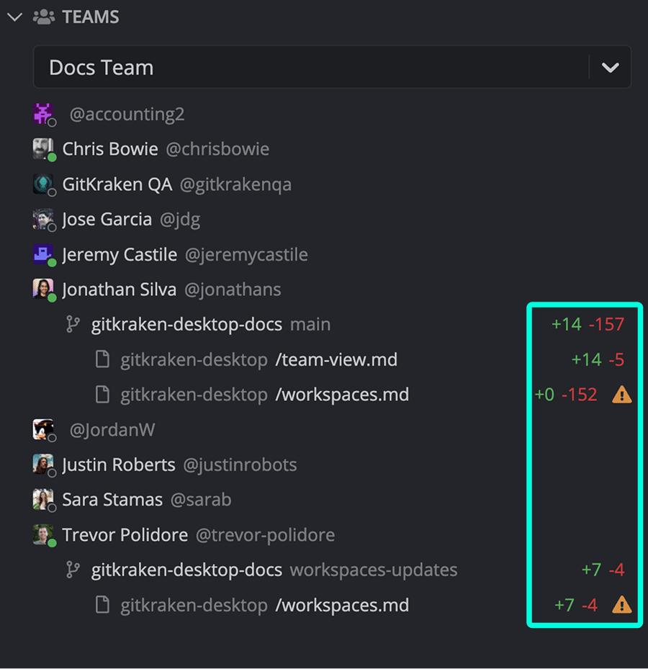Viewport: 648px width, 669px height.
Task: Click the chevron inside the Docs Team selector
Action: pyautogui.click(x=611, y=67)
